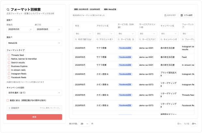The height and width of the screenshot is (133, 202).
Task: Enable 動画に絞る checkbox
Action: pos(8,100)
